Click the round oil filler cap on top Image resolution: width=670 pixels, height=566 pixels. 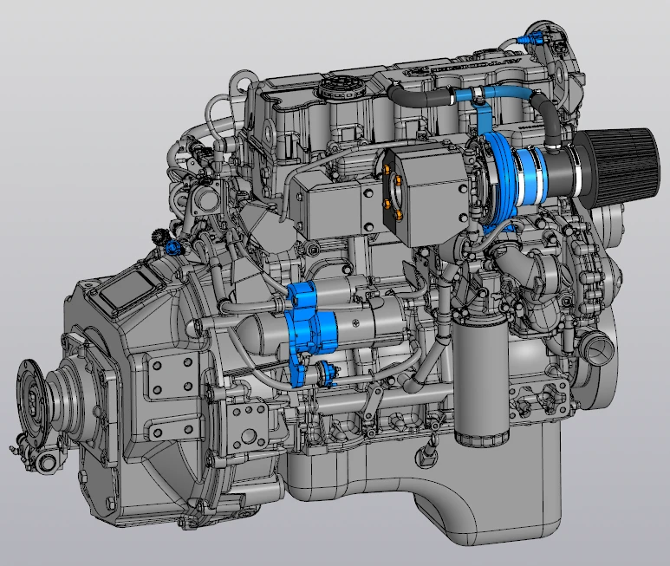337,88
